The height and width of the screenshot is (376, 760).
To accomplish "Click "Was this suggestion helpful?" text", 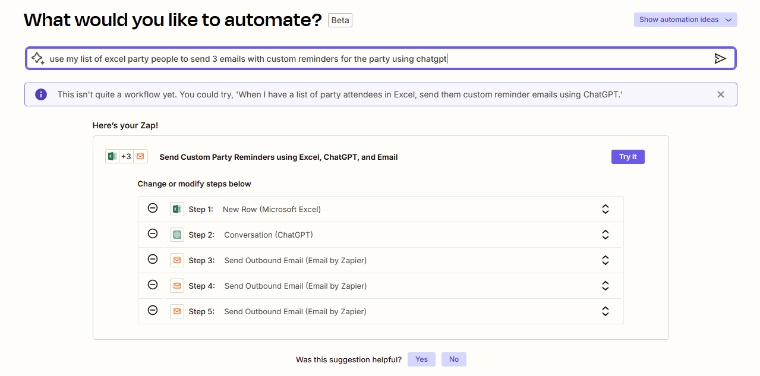I will coord(349,359).
